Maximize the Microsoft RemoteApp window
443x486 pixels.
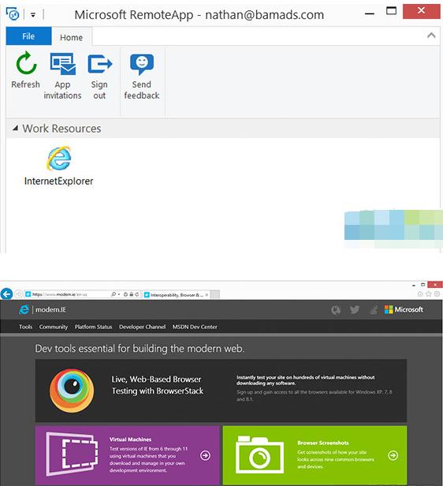pyautogui.click(x=391, y=11)
